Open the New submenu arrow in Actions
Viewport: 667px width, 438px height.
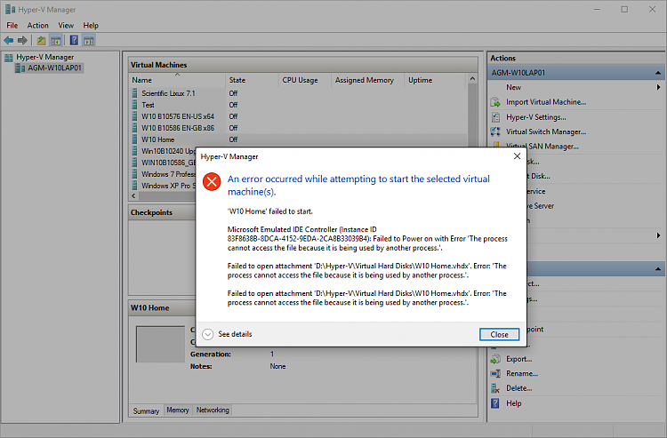click(x=658, y=87)
